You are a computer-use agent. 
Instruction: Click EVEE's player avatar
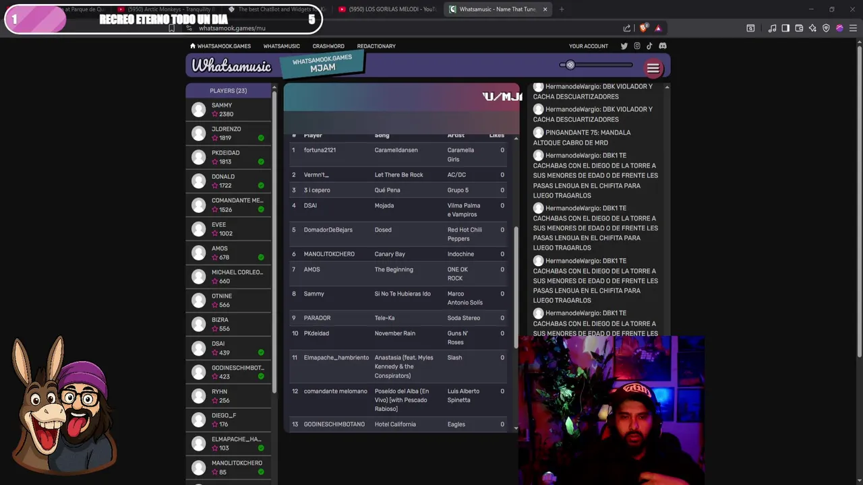[x=198, y=228]
